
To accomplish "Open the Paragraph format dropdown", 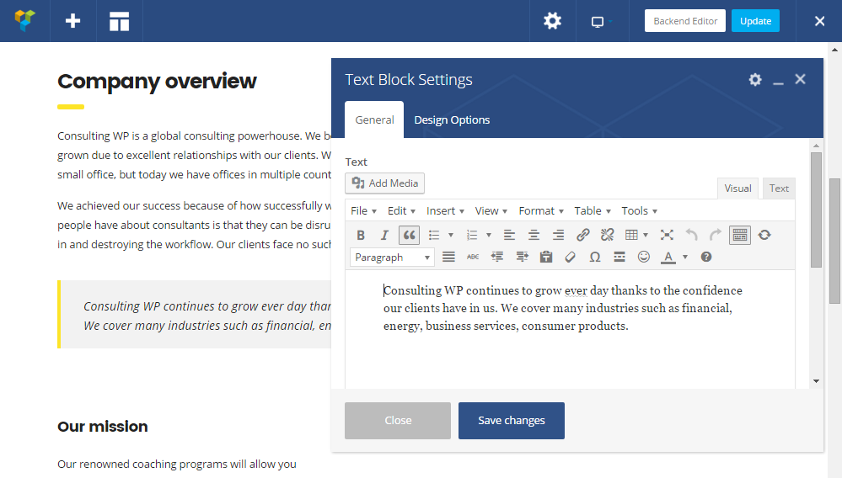I will pyautogui.click(x=392, y=257).
